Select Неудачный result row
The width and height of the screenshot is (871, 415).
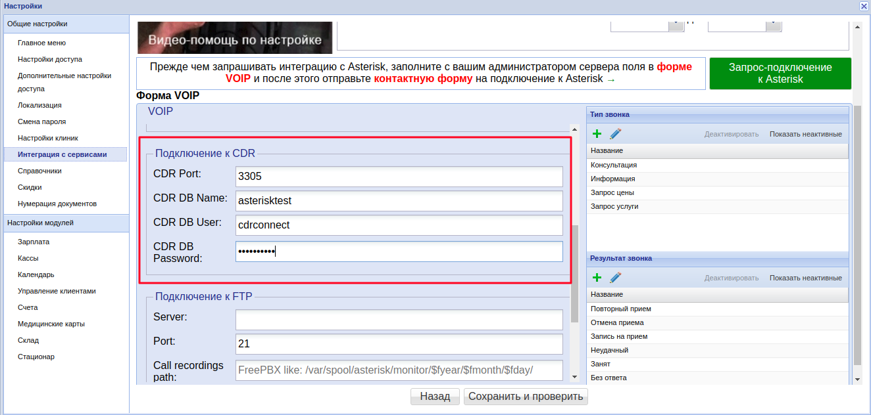tap(718, 350)
